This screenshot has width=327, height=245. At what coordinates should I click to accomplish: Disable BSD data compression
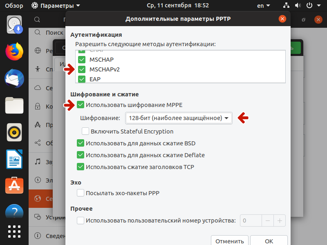(x=80, y=143)
